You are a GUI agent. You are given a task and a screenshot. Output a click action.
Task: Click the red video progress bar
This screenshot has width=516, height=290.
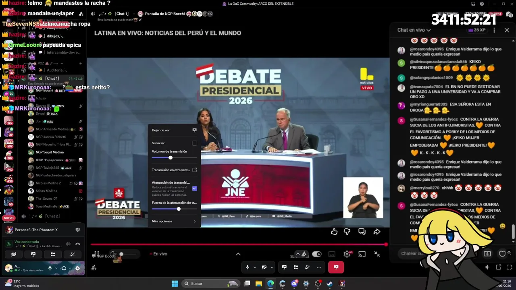(x=239, y=244)
